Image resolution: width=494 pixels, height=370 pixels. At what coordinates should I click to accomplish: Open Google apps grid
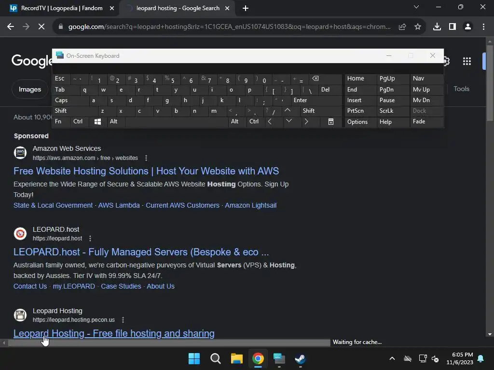467,61
